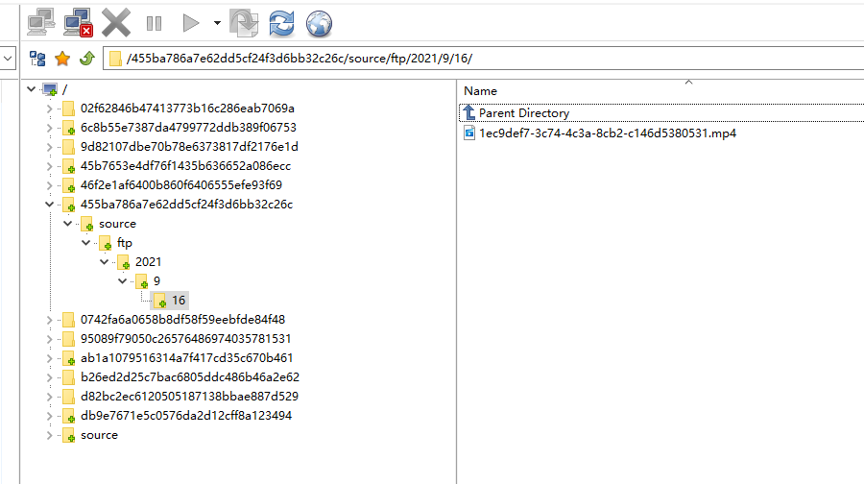
Task: Expand folder d82bc2ec6120505187138bbae887d529
Action: [49, 397]
